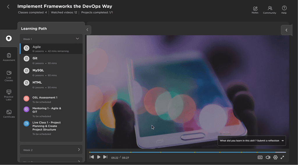Screen dimensions: 298x165
Task: Click the 05:27 total duration
Action: (x=125, y=158)
